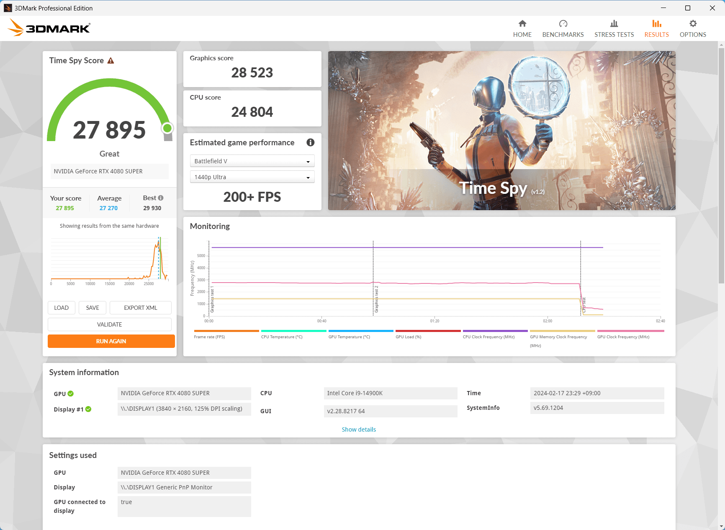Click the 3DMark title bar app icon
The height and width of the screenshot is (530, 725).
click(x=8, y=8)
